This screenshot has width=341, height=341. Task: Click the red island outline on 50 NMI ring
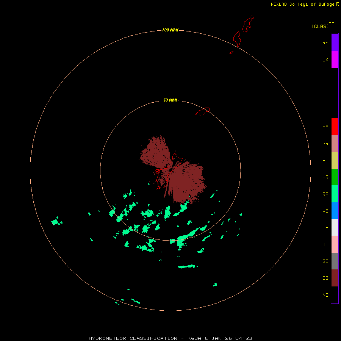[203, 111]
